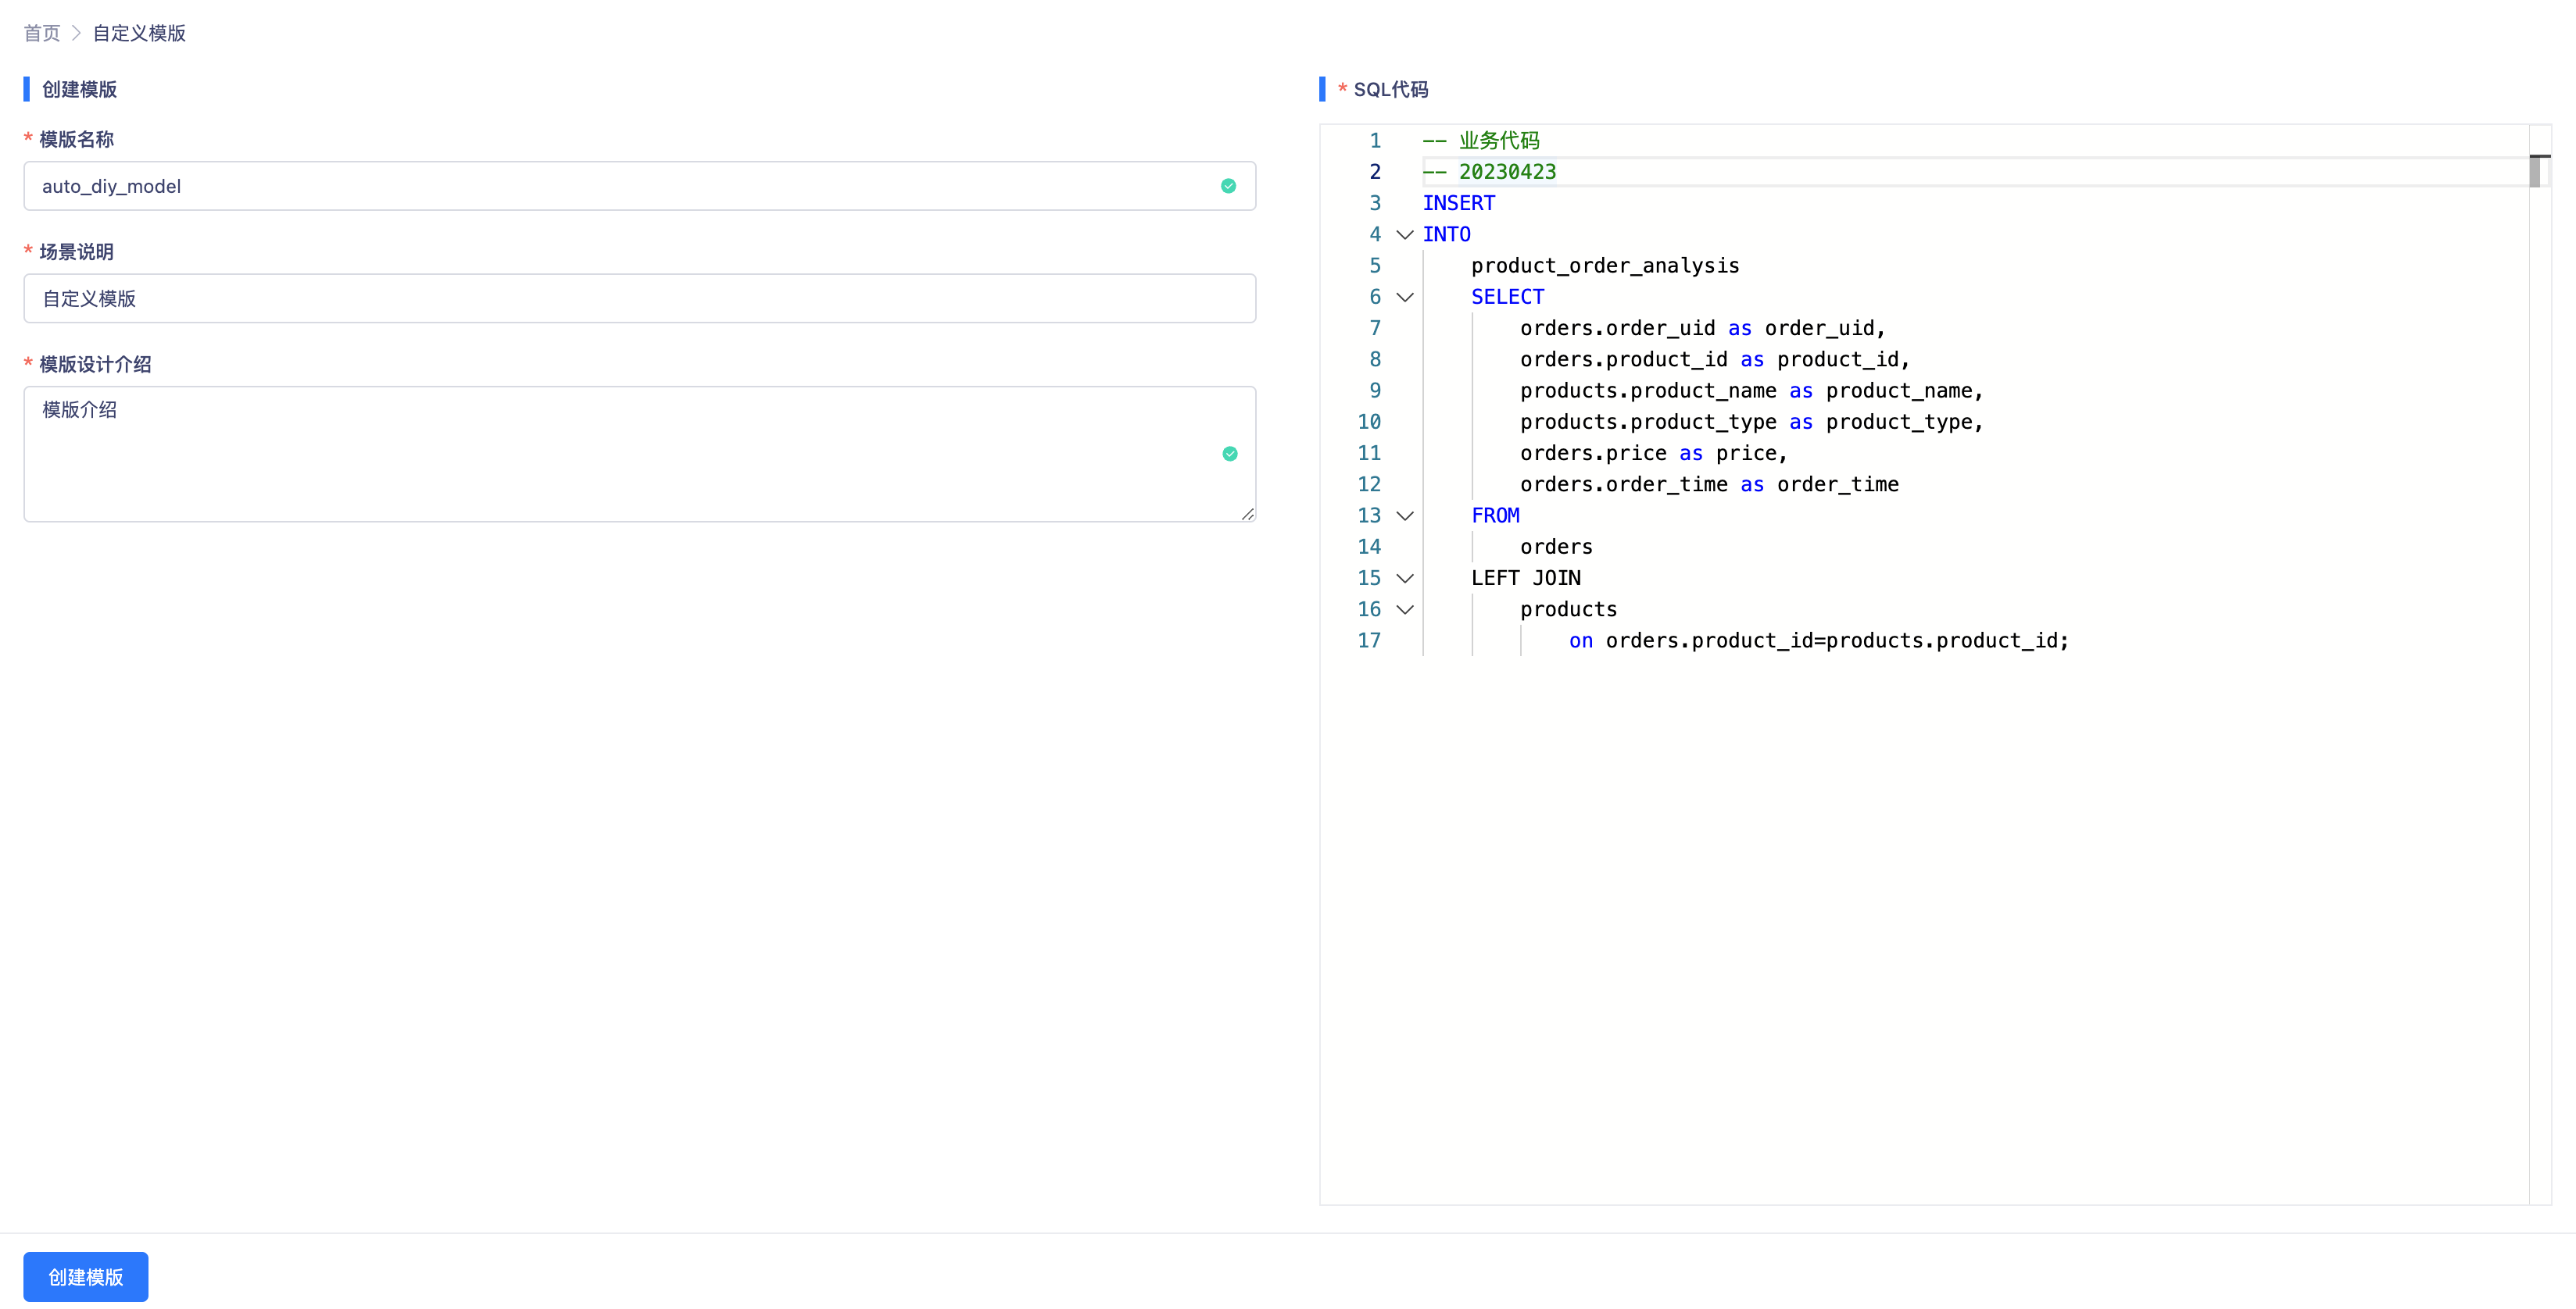Collapse the LEFT JOIN block on line 15

coord(1405,579)
